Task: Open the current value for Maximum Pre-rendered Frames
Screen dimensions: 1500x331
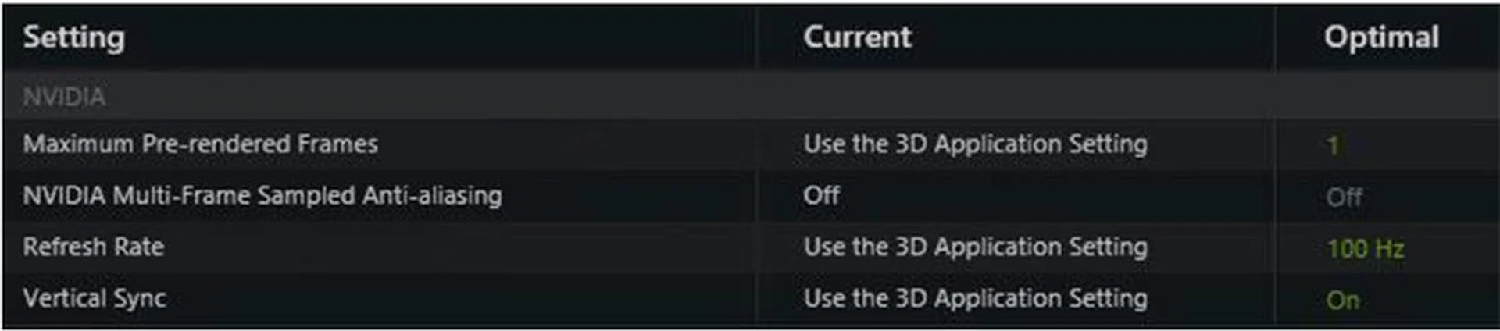Action: coord(975,144)
